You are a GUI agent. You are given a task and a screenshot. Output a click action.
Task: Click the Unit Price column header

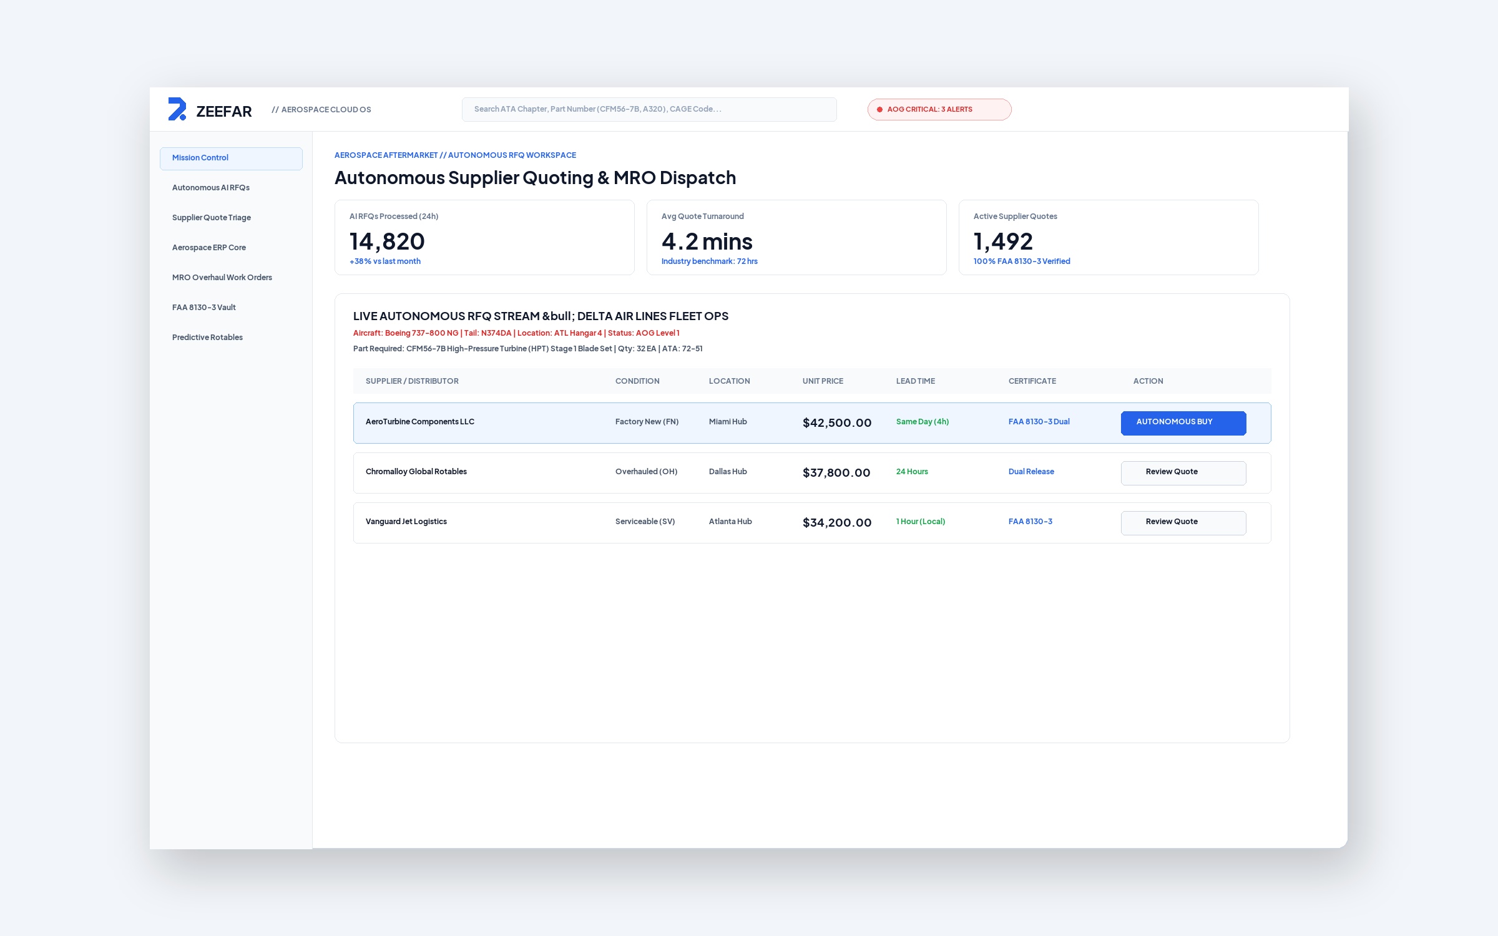click(x=823, y=381)
